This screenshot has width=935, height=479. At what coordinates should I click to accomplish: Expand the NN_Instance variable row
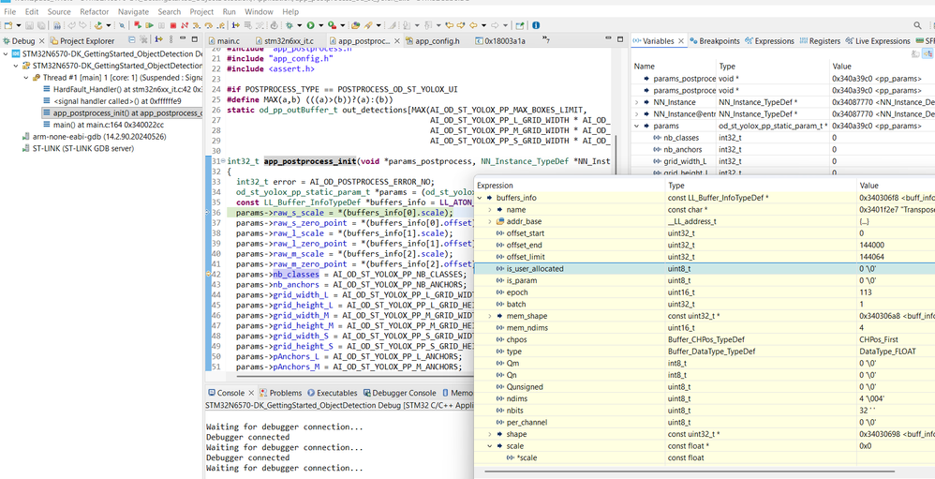[x=637, y=102]
